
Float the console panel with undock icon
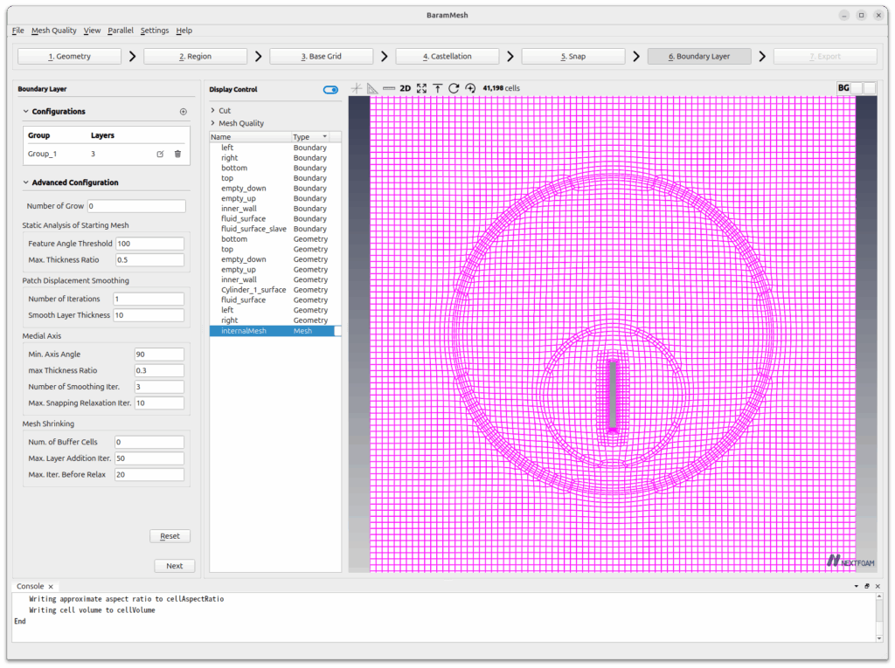pos(867,587)
